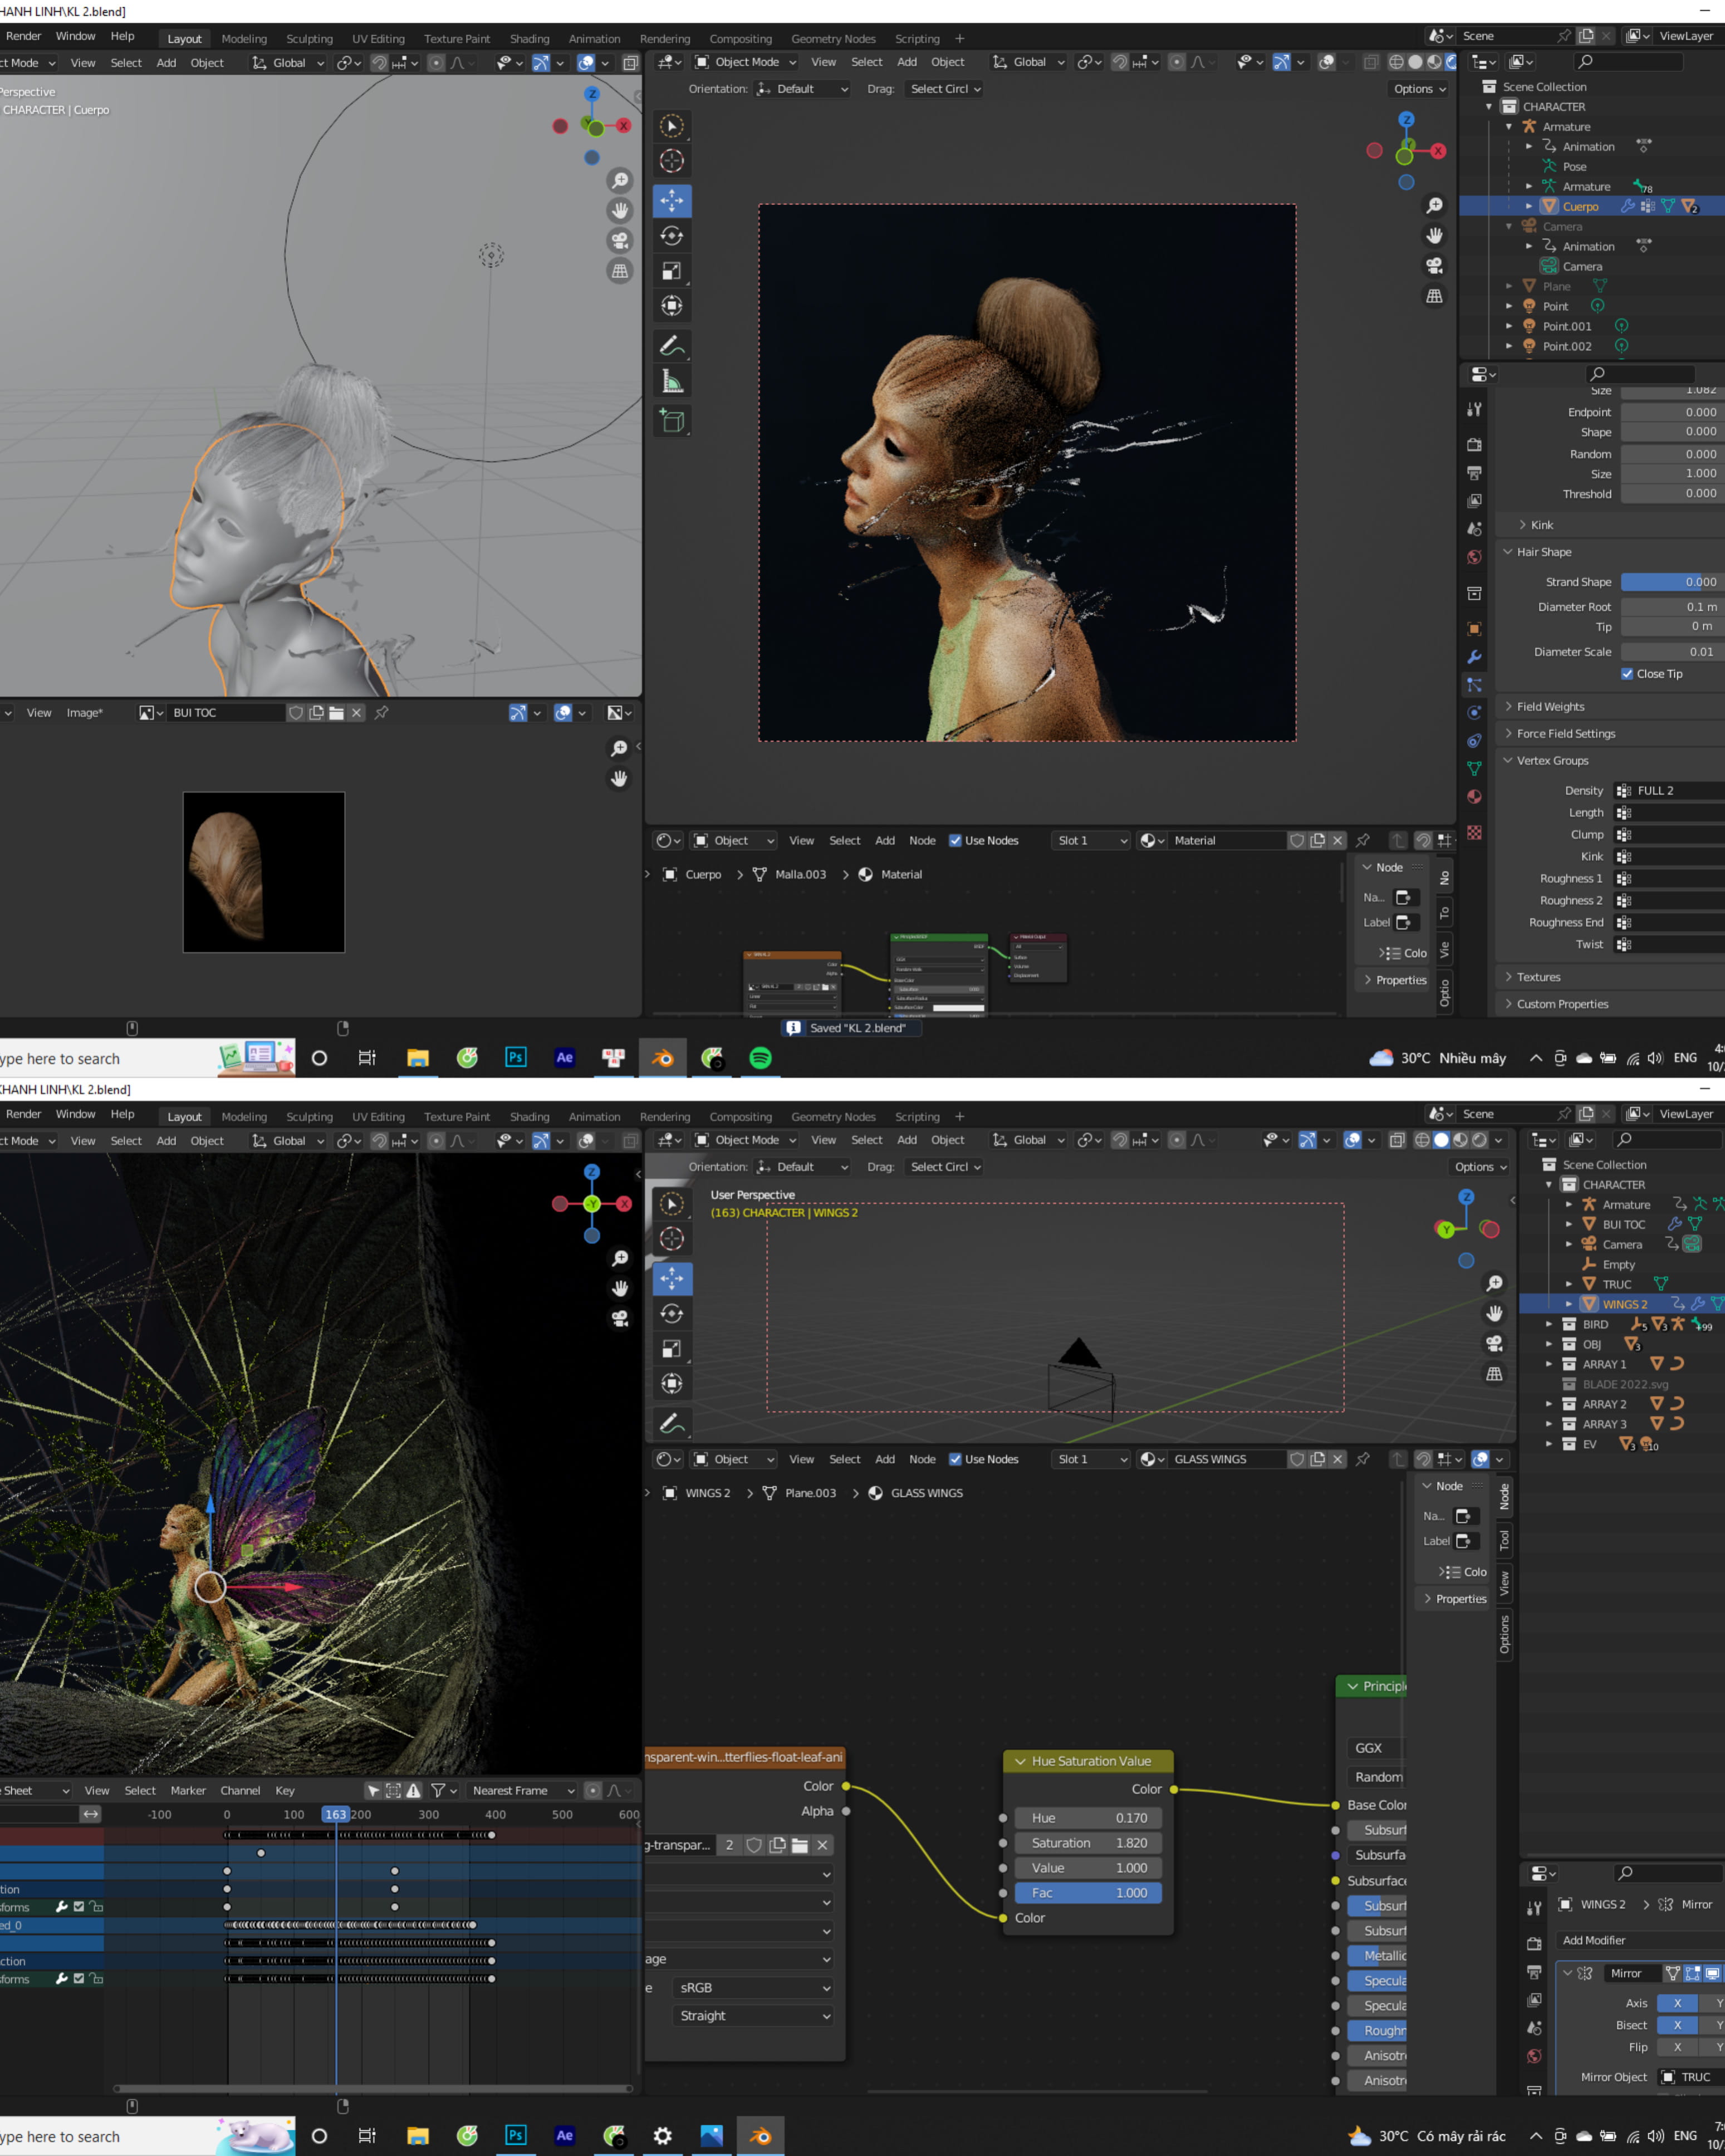Open Windows Settings gear on bottom taskbar
Viewport: 1725px width, 2156px height.
(662, 2135)
